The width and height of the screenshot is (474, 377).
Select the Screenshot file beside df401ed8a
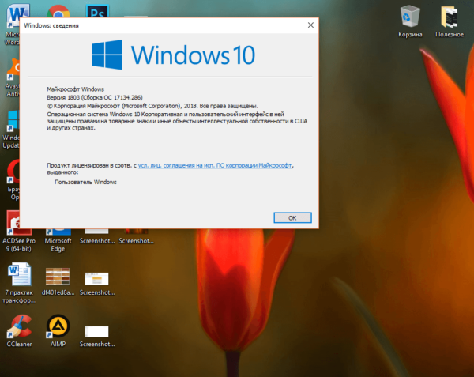pyautogui.click(x=97, y=284)
